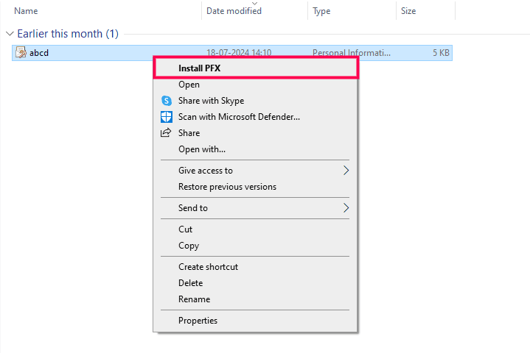The width and height of the screenshot is (530, 353).
Task: Choose Open in the context menu
Action: (189, 85)
